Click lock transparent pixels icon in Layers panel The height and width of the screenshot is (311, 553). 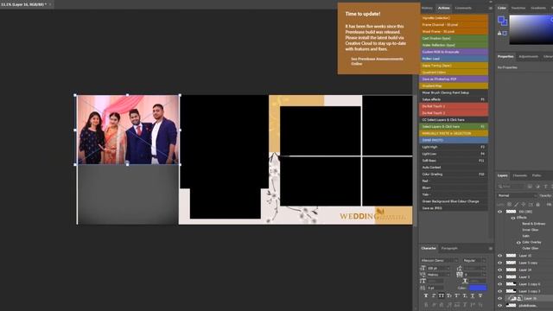coord(509,204)
